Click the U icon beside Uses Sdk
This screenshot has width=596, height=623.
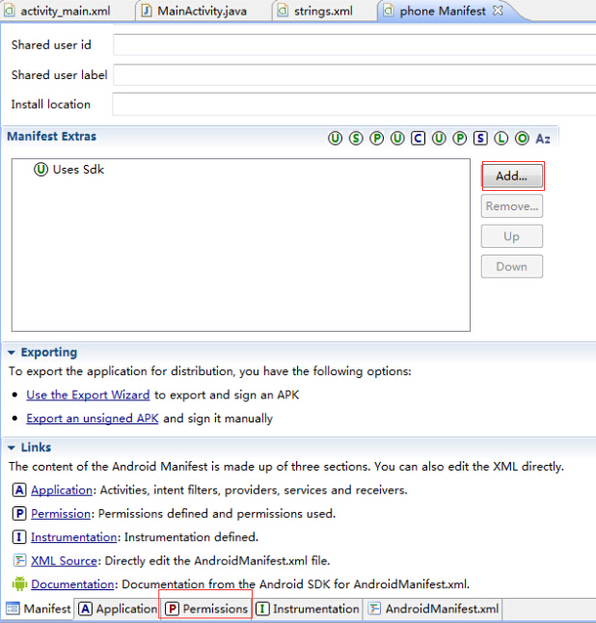point(41,170)
